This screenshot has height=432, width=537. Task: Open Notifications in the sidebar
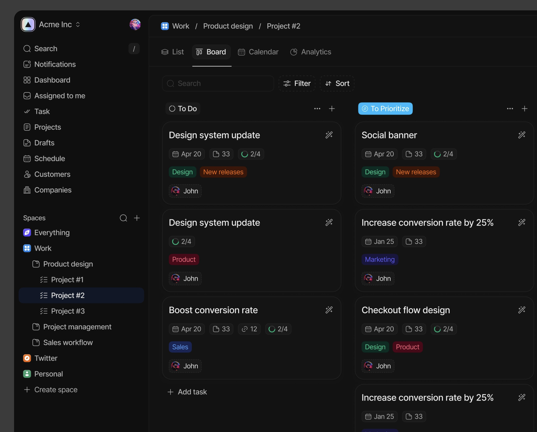50,64
